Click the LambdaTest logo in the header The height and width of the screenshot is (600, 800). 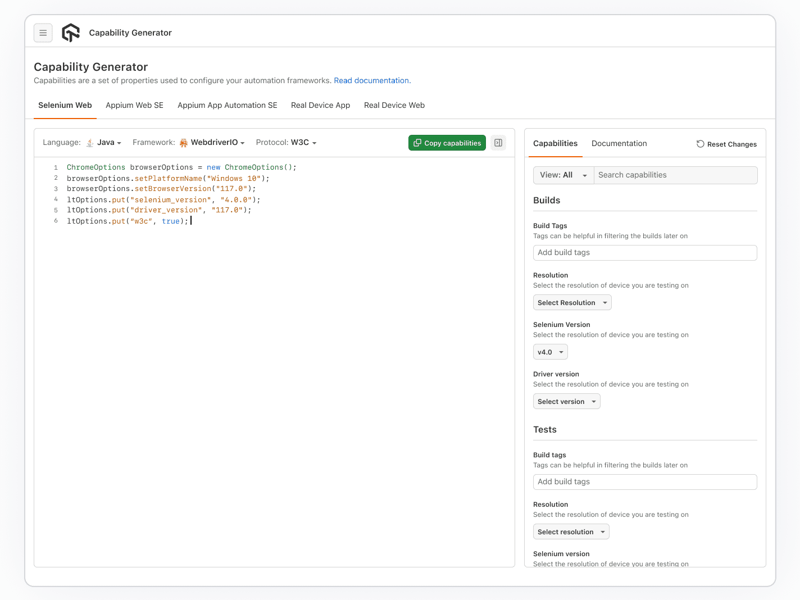(70, 33)
